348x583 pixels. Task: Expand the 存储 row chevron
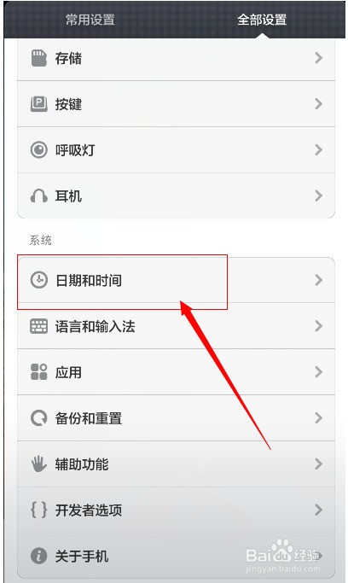point(318,58)
